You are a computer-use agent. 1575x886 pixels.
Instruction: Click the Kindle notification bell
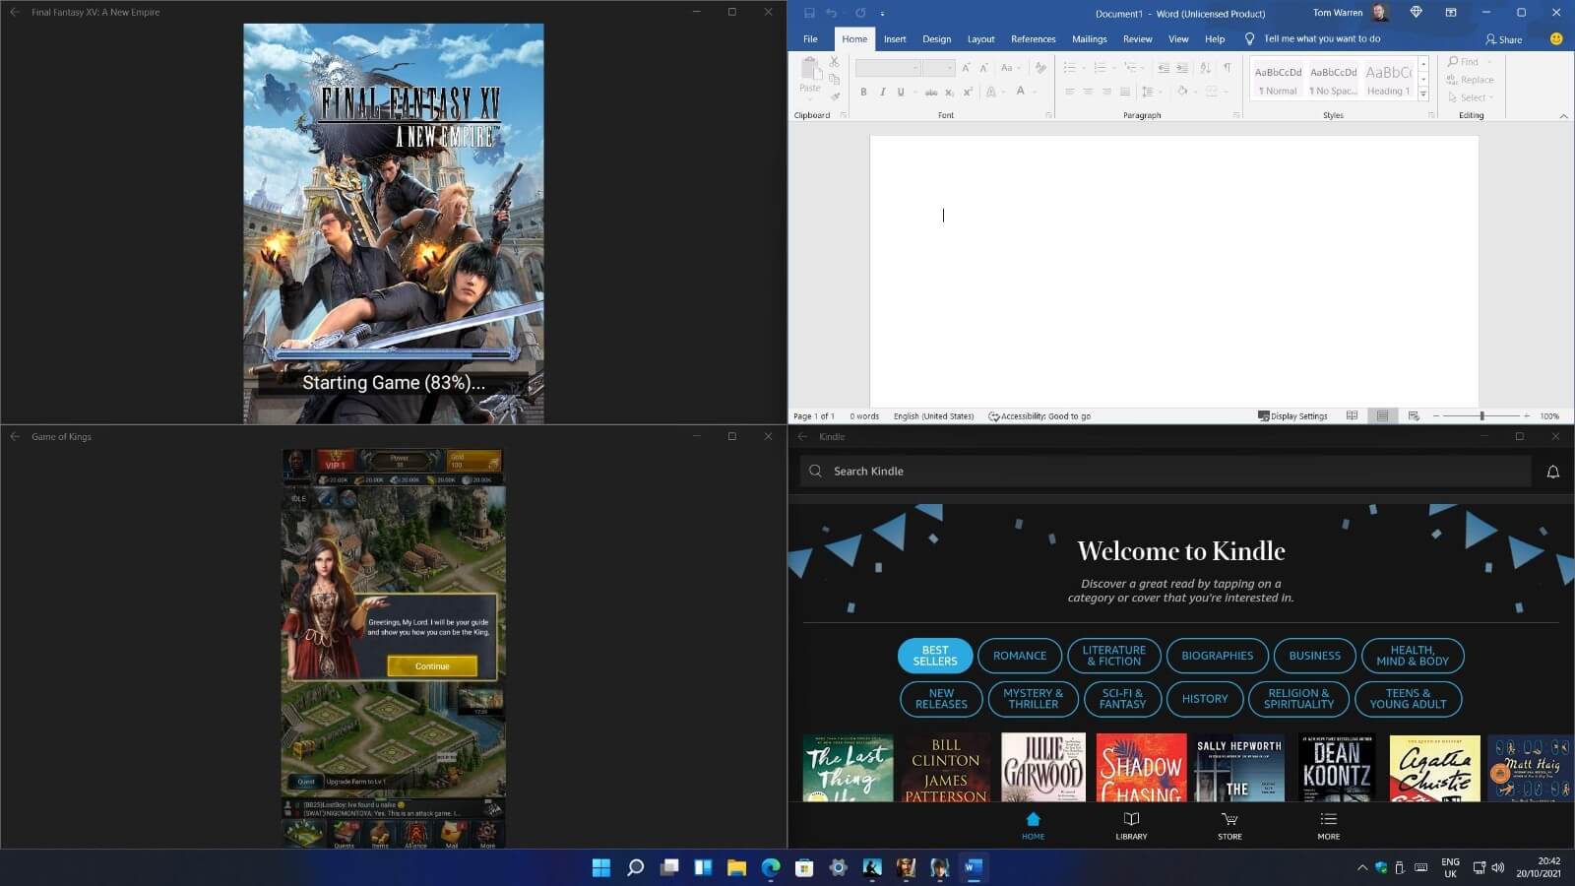(x=1552, y=472)
